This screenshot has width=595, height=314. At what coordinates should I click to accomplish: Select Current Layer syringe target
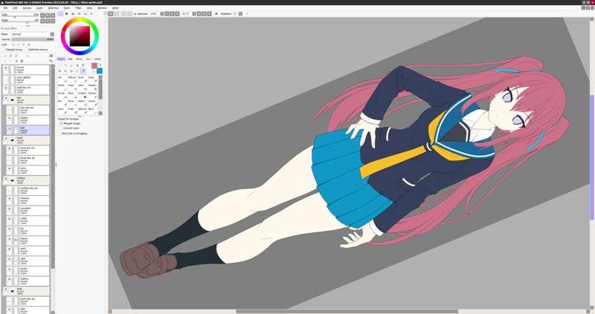coord(69,128)
